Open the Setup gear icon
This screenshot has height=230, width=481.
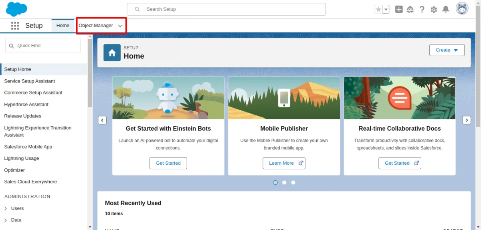point(434,9)
